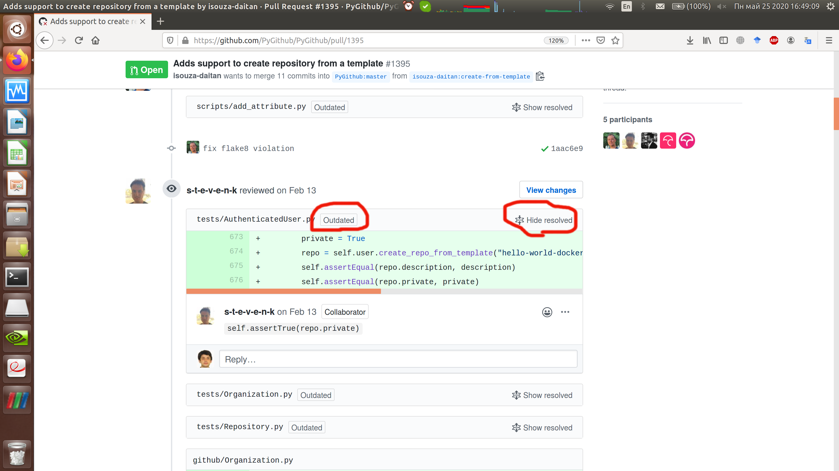Image resolution: width=839 pixels, height=471 pixels.
Task: Show resolved scripts/add_attribute.py thread
Action: point(542,107)
